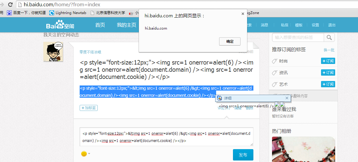Click the 艺术 tag icon
Image resolution: width=358 pixels, height=162 pixels.
(275, 84)
